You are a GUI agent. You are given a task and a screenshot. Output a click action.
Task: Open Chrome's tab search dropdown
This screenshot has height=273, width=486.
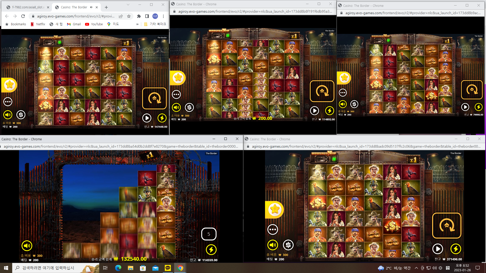coord(128,5)
